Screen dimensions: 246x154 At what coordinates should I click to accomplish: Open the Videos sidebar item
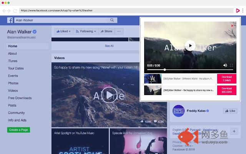(13, 90)
